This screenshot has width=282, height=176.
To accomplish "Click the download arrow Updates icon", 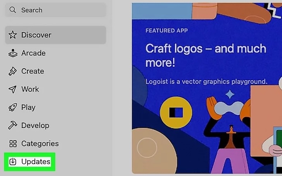I will [13, 162].
